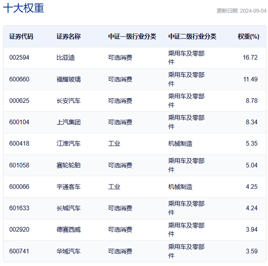Screen dimensions: 268x266
Task: Click weight value 8.34
Action: 252,122
